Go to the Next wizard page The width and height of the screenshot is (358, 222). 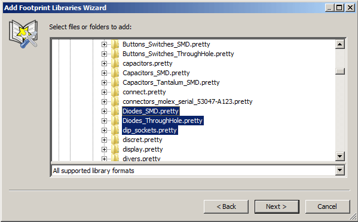(277, 206)
